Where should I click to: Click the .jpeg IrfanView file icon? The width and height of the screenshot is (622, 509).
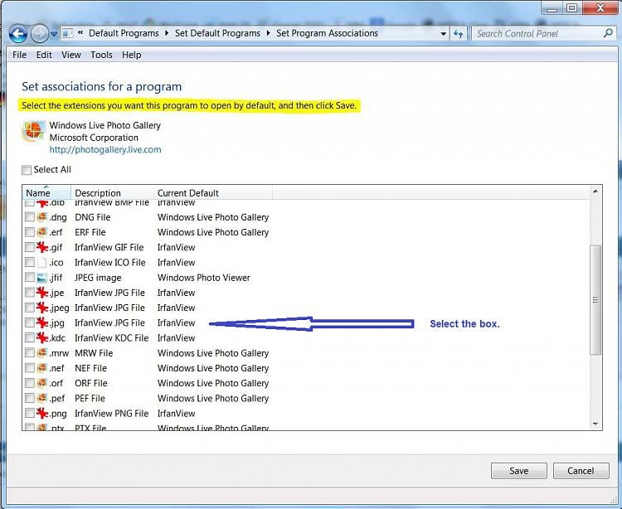pos(42,308)
